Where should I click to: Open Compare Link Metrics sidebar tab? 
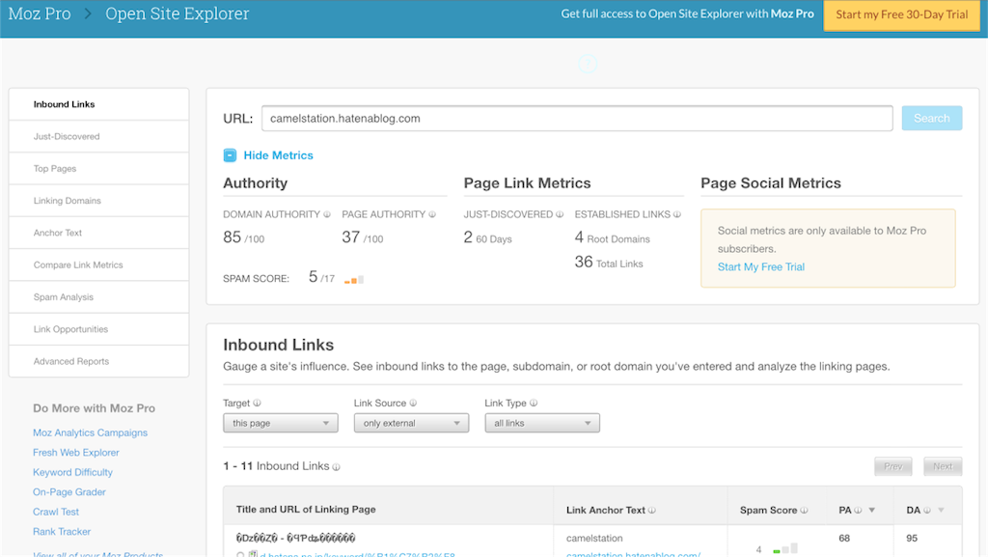(x=99, y=265)
